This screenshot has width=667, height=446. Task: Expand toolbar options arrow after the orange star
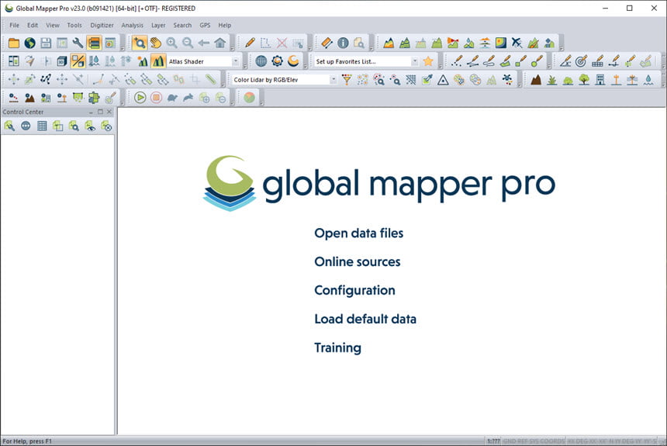point(439,66)
